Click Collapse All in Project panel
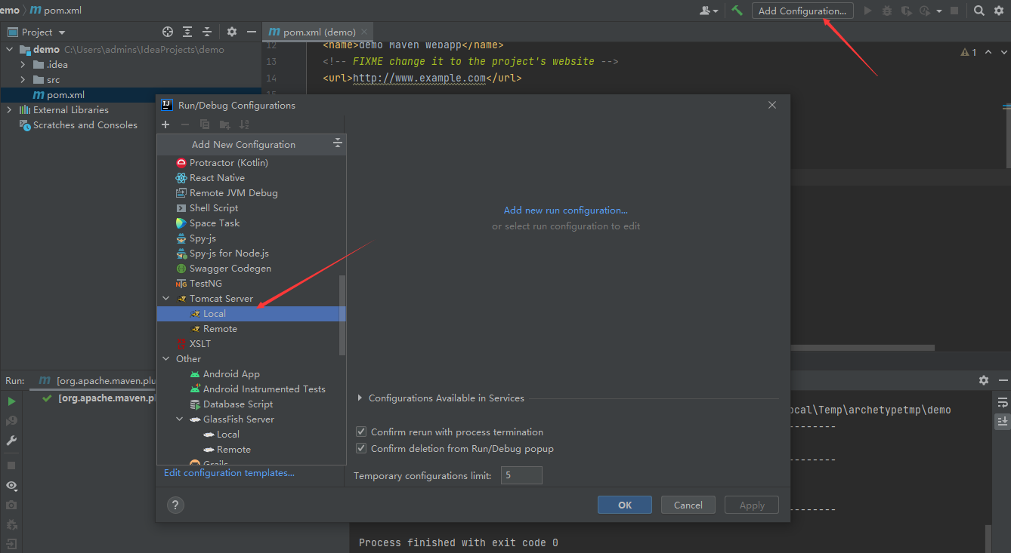The image size is (1011, 553). coord(207,32)
